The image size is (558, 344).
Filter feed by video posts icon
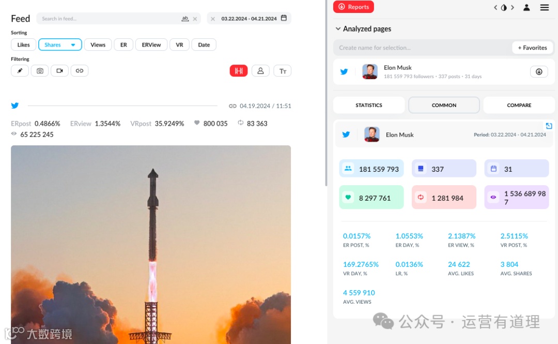point(59,70)
